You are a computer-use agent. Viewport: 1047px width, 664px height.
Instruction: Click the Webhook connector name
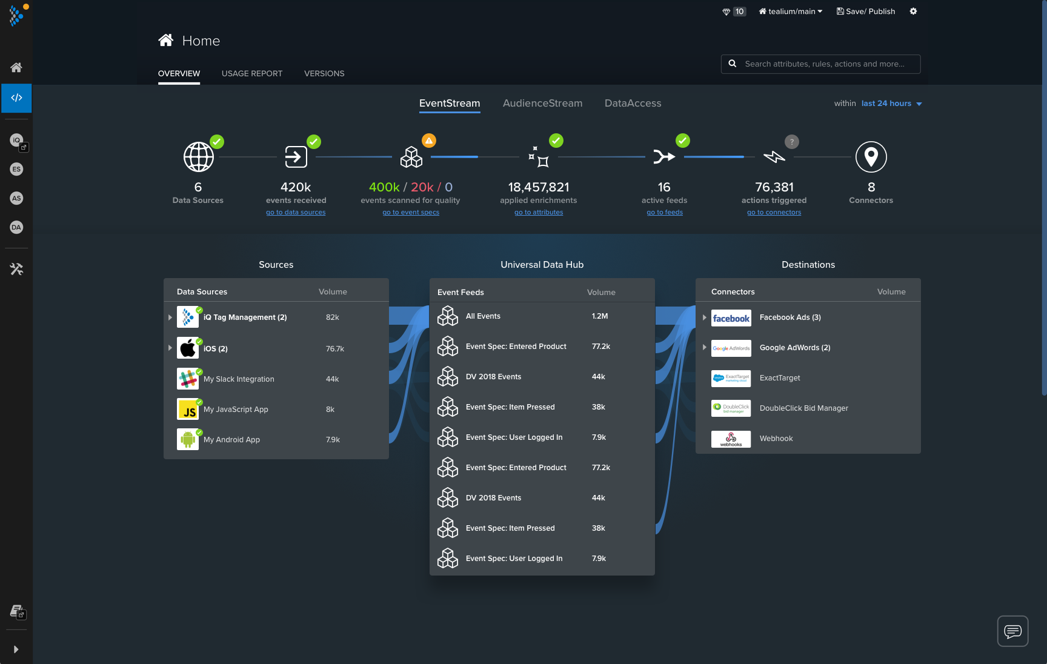coord(776,439)
